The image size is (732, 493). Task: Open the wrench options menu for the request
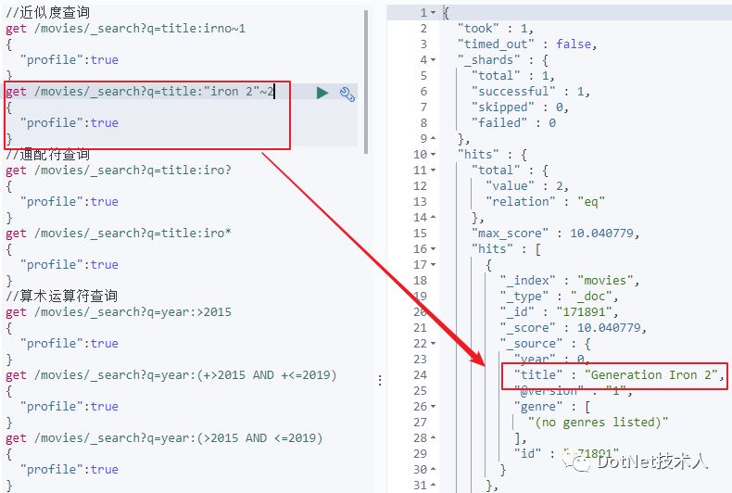(x=347, y=93)
